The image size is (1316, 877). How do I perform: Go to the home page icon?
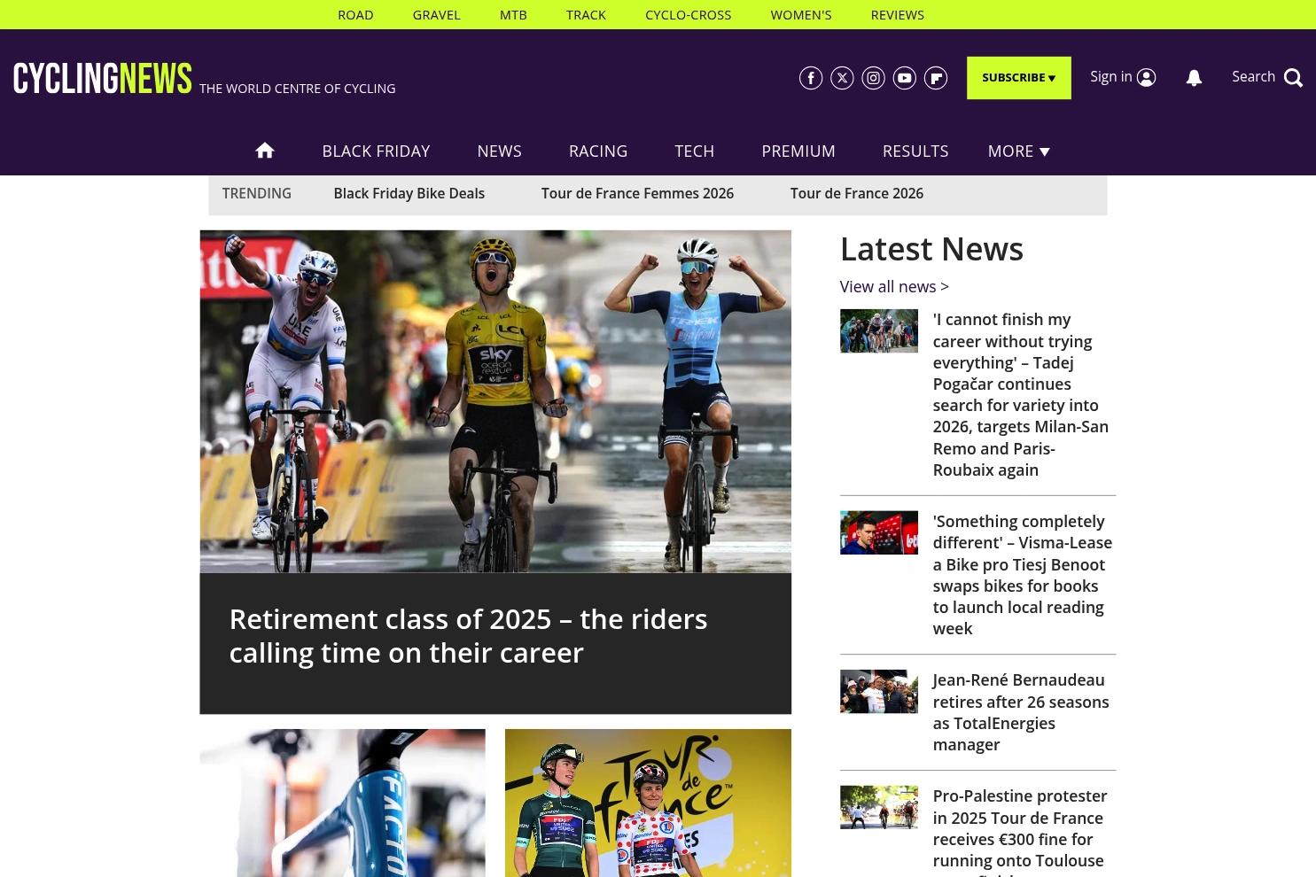point(264,151)
